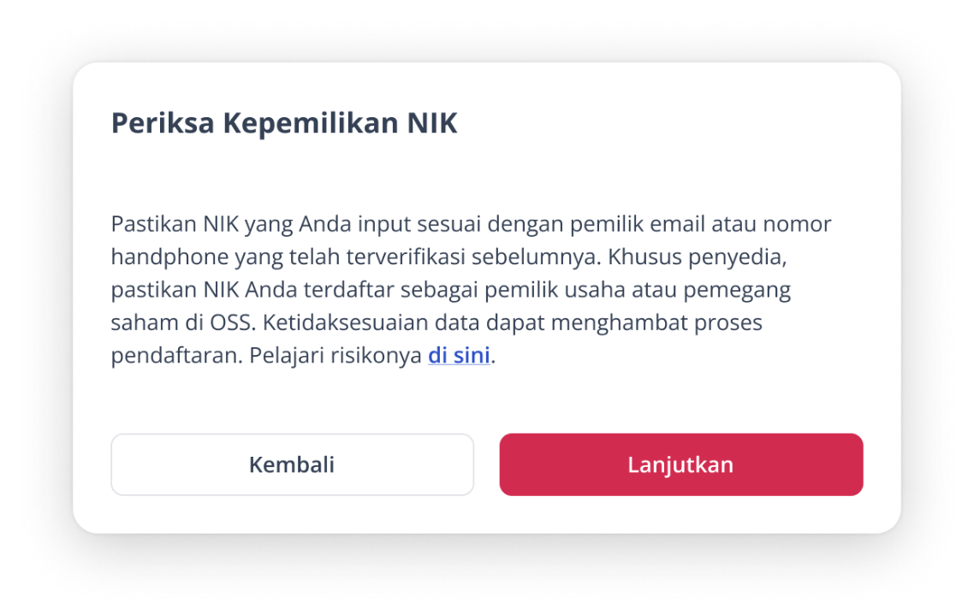
Task: Click the NIK verification instruction paragraph
Action: [x=469, y=289]
